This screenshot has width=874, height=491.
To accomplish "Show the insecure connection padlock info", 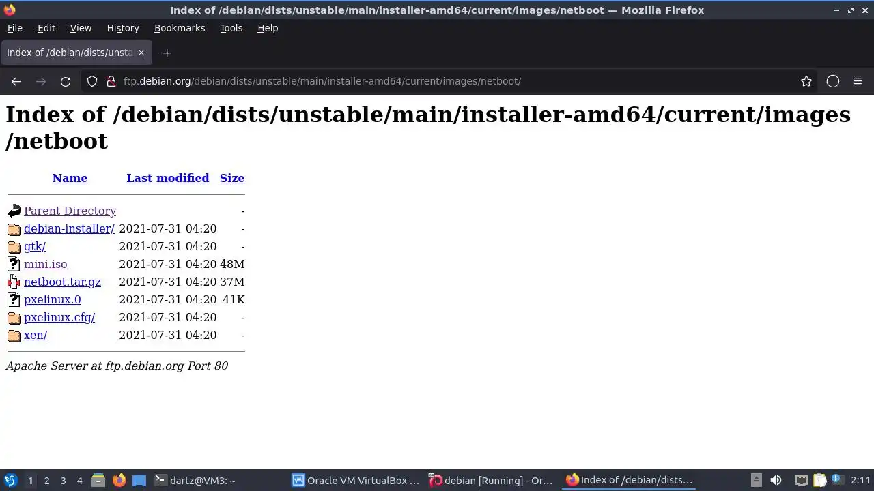I will (111, 81).
